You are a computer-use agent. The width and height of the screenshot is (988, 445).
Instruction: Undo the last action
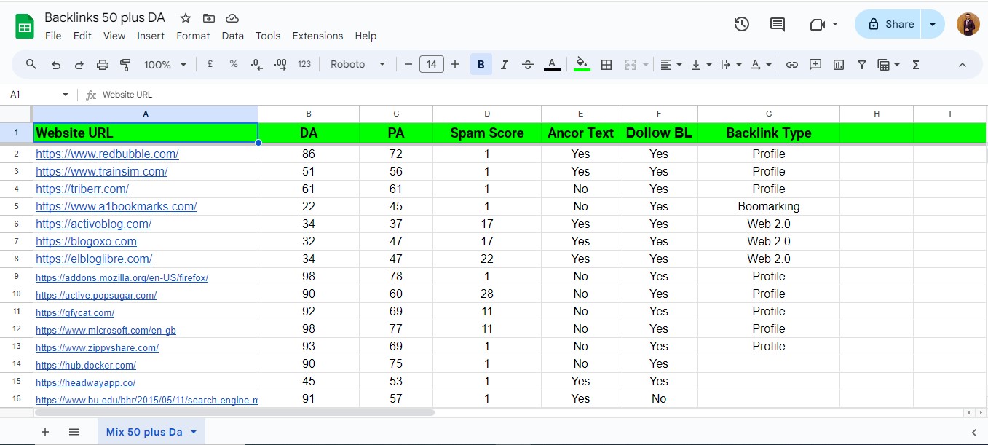(x=56, y=64)
